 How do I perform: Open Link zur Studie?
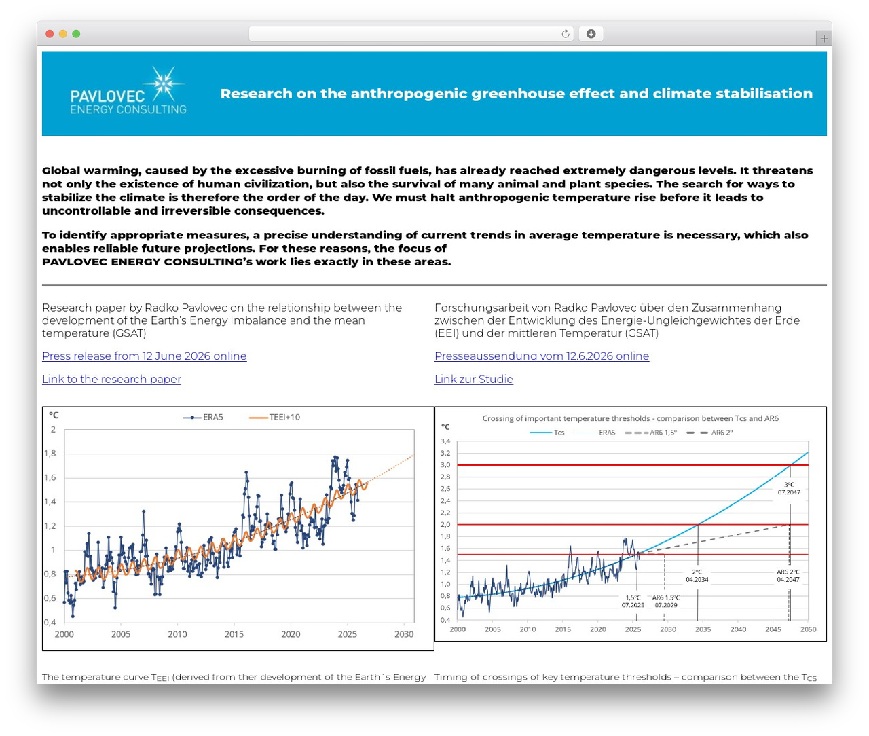coord(474,379)
